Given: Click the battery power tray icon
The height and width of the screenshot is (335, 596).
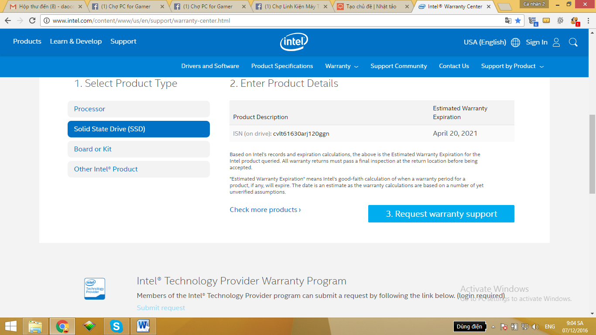Looking at the screenshot, I should (514, 327).
